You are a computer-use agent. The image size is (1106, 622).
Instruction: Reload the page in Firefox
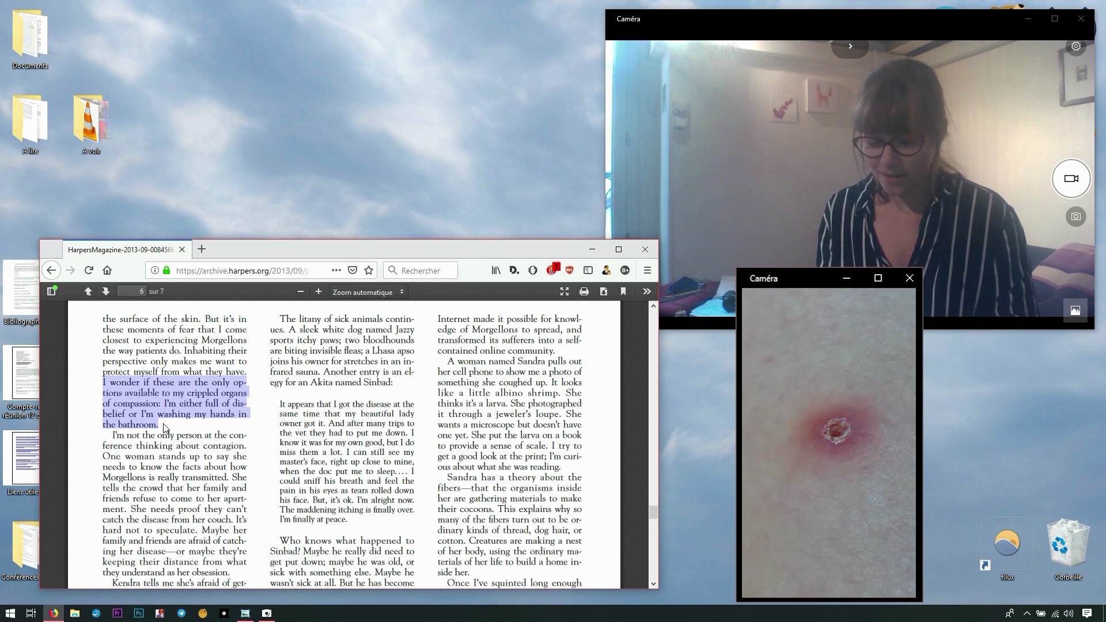pos(89,270)
